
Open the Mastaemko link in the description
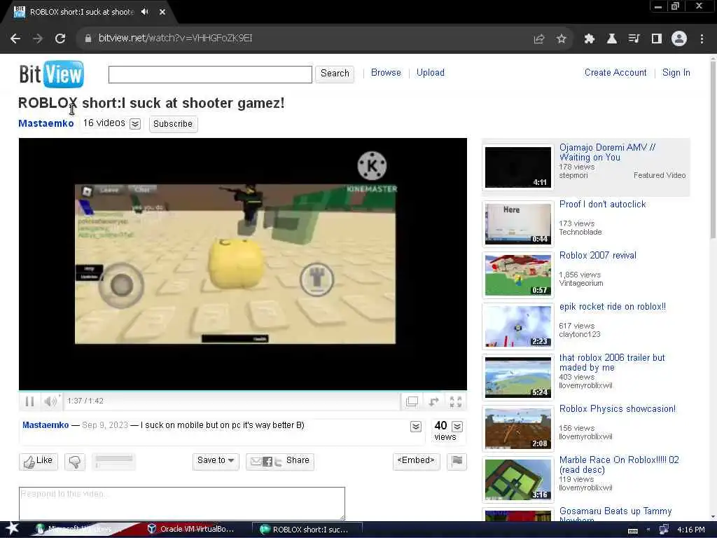(x=46, y=425)
